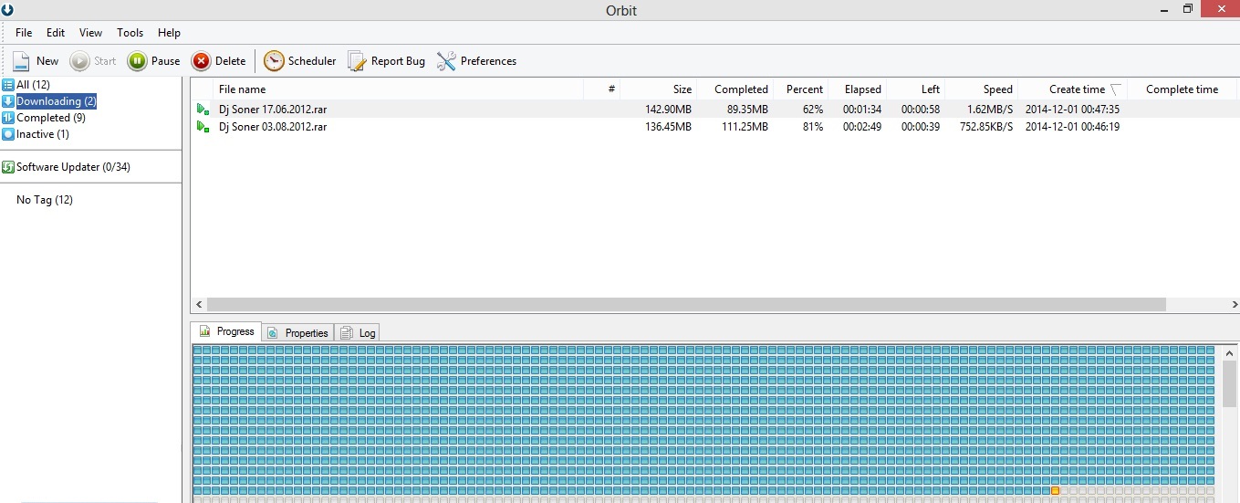Sort by the File name column header
The image size is (1240, 503).
coord(398,89)
